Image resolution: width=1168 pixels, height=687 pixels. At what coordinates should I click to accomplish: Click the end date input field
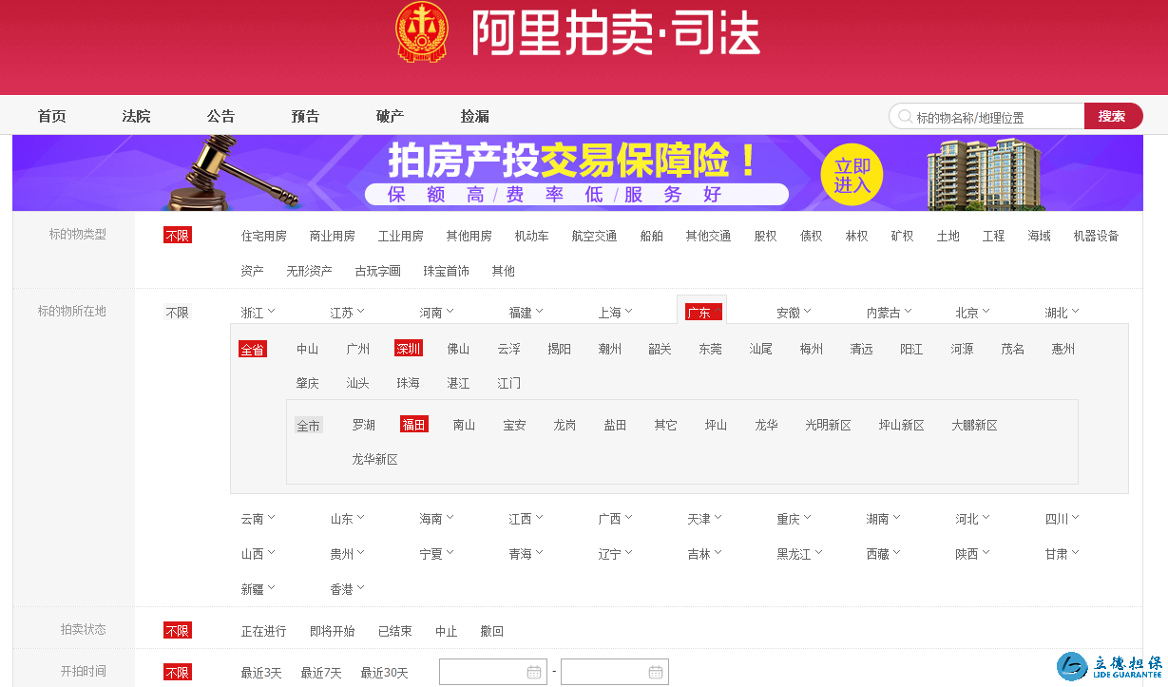coord(615,672)
